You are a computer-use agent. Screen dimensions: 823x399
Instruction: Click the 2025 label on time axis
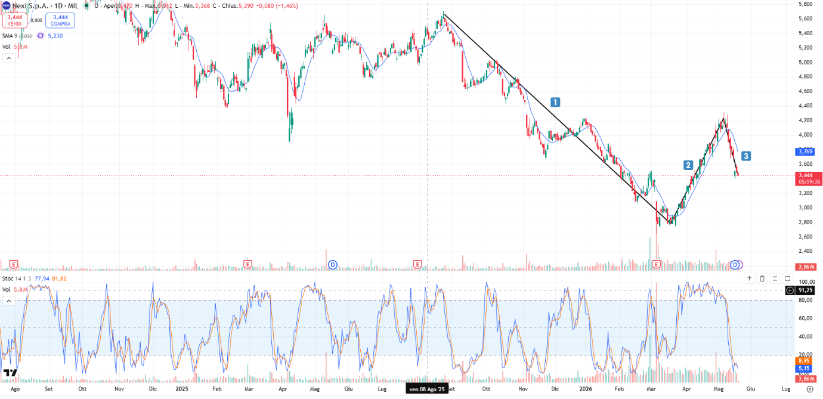tap(182, 388)
